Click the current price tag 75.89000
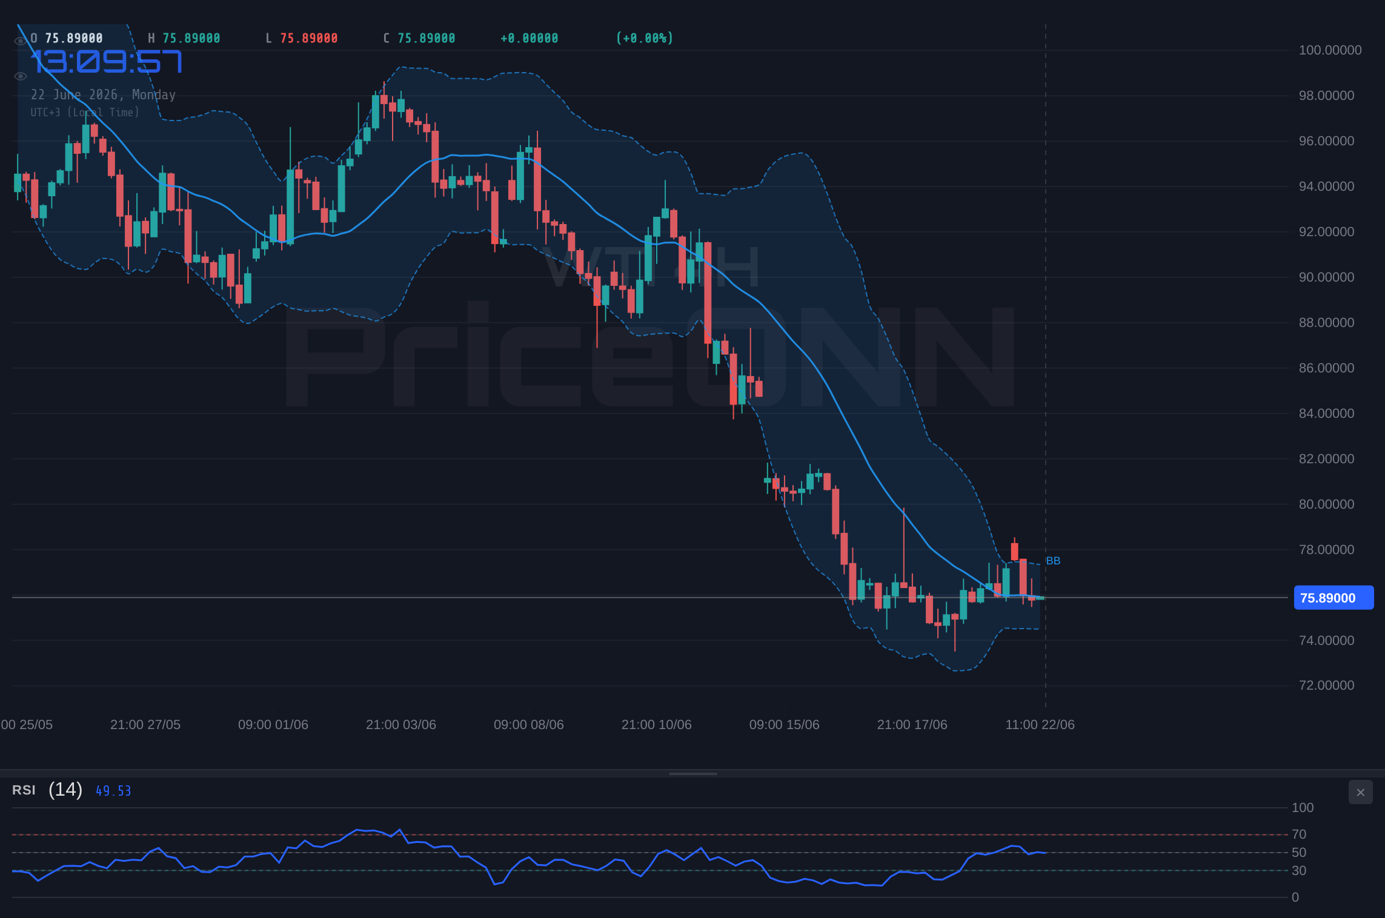This screenshot has width=1385, height=918. coord(1334,598)
